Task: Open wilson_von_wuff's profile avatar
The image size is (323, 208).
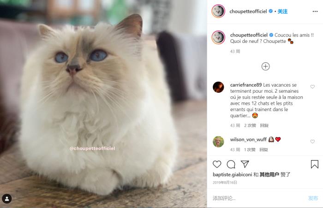Action: point(218,142)
